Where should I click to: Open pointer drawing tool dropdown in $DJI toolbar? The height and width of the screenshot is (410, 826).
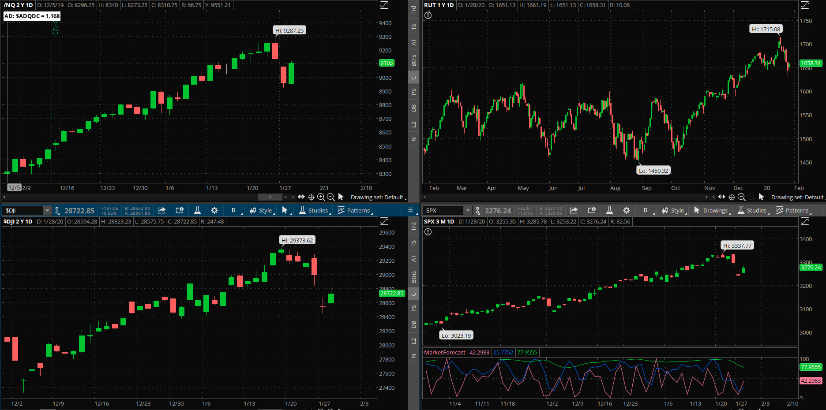(286, 211)
